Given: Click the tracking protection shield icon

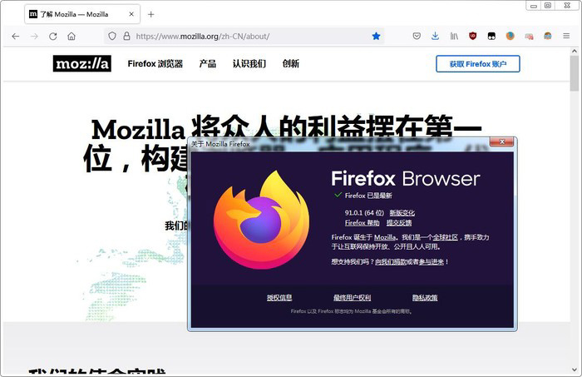Looking at the screenshot, I should [112, 36].
